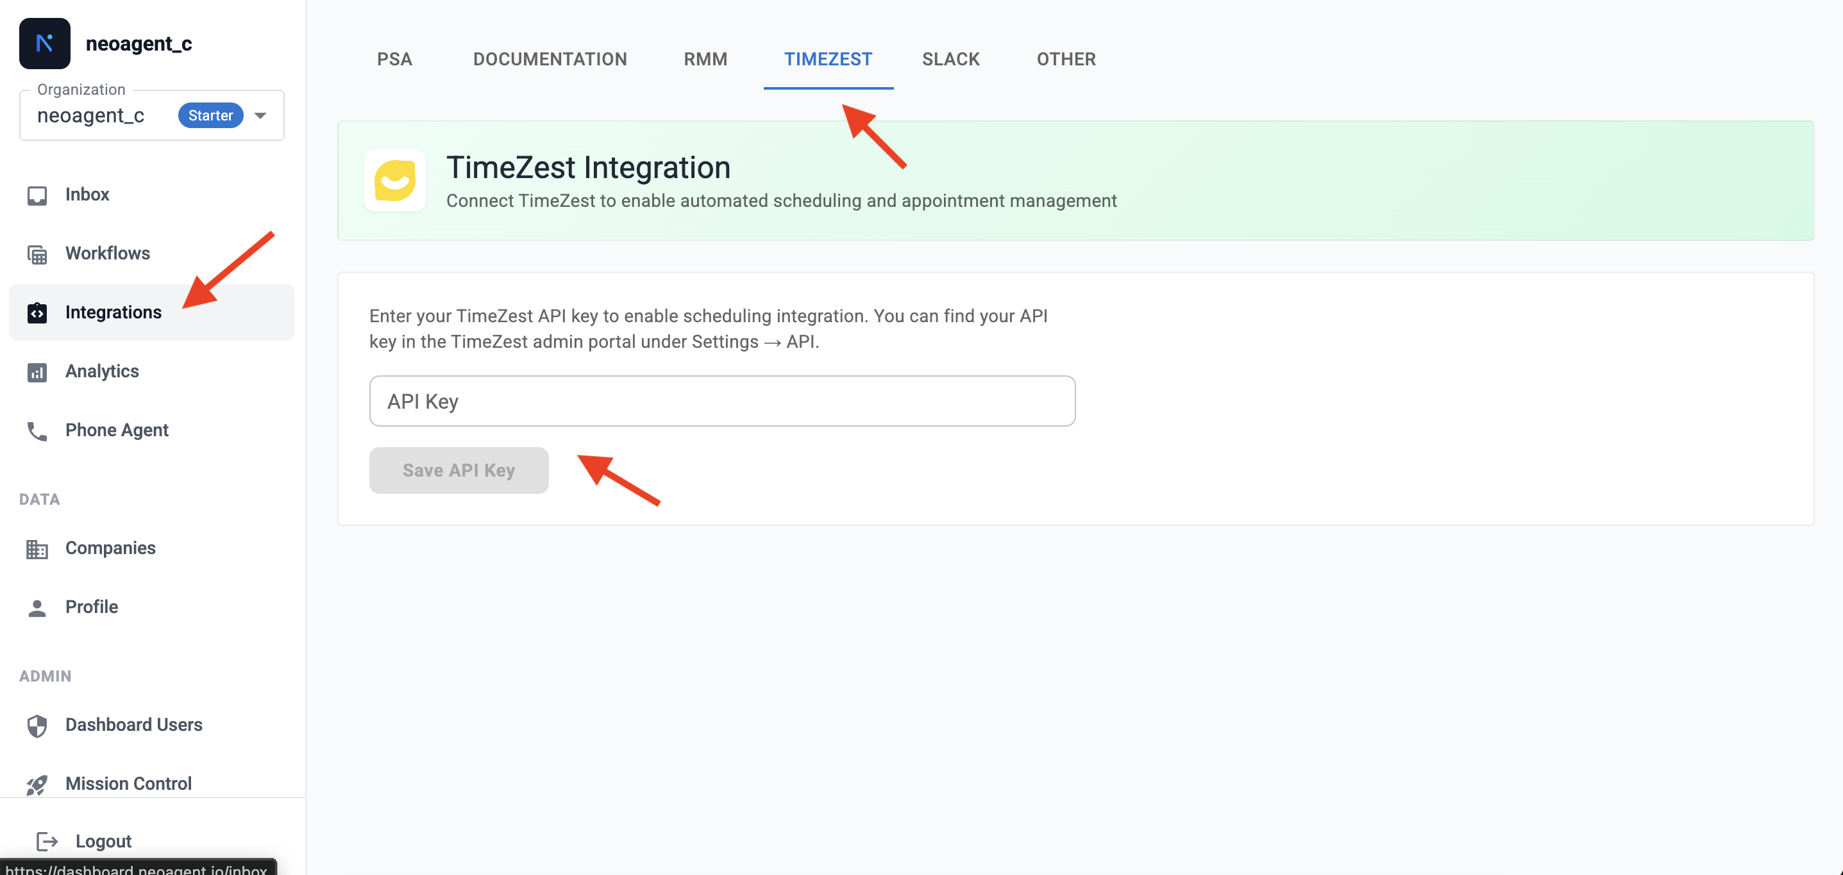Switch to the PSA tab

point(394,60)
